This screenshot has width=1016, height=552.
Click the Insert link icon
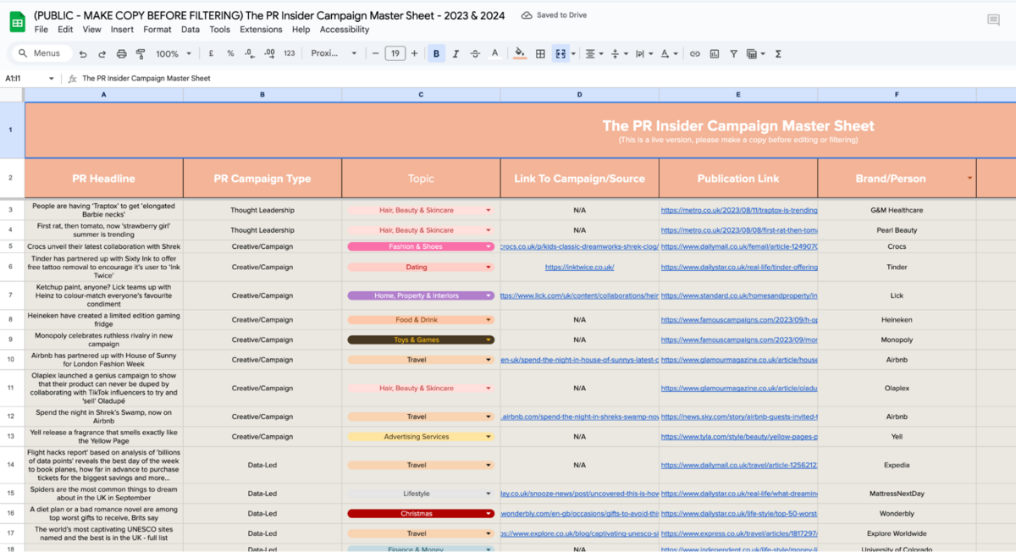(694, 53)
